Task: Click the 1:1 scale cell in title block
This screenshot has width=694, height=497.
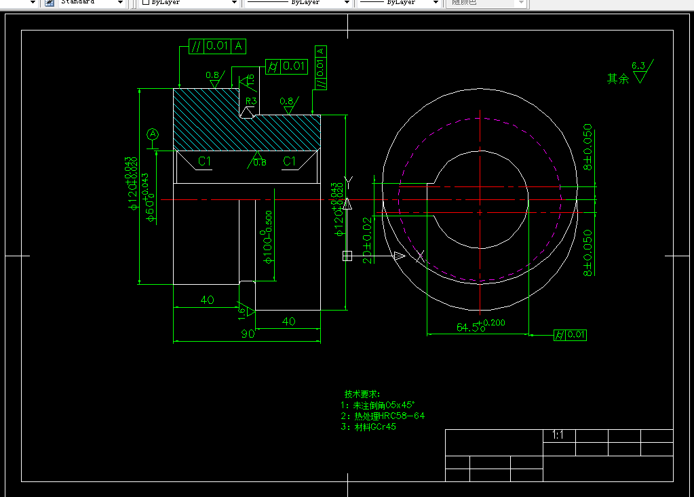Action: tap(559, 435)
